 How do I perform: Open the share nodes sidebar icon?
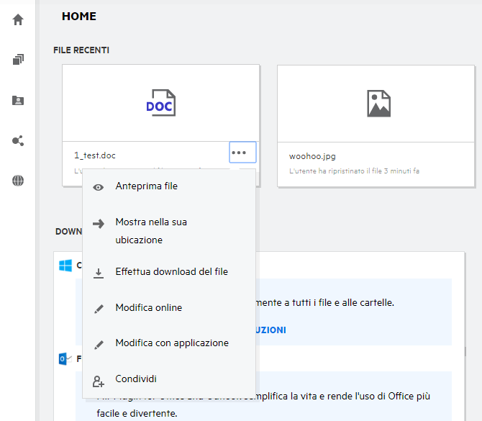(18, 141)
